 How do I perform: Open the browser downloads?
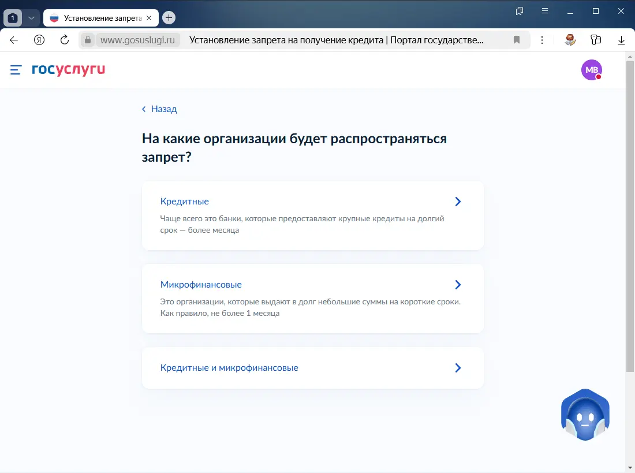(621, 40)
